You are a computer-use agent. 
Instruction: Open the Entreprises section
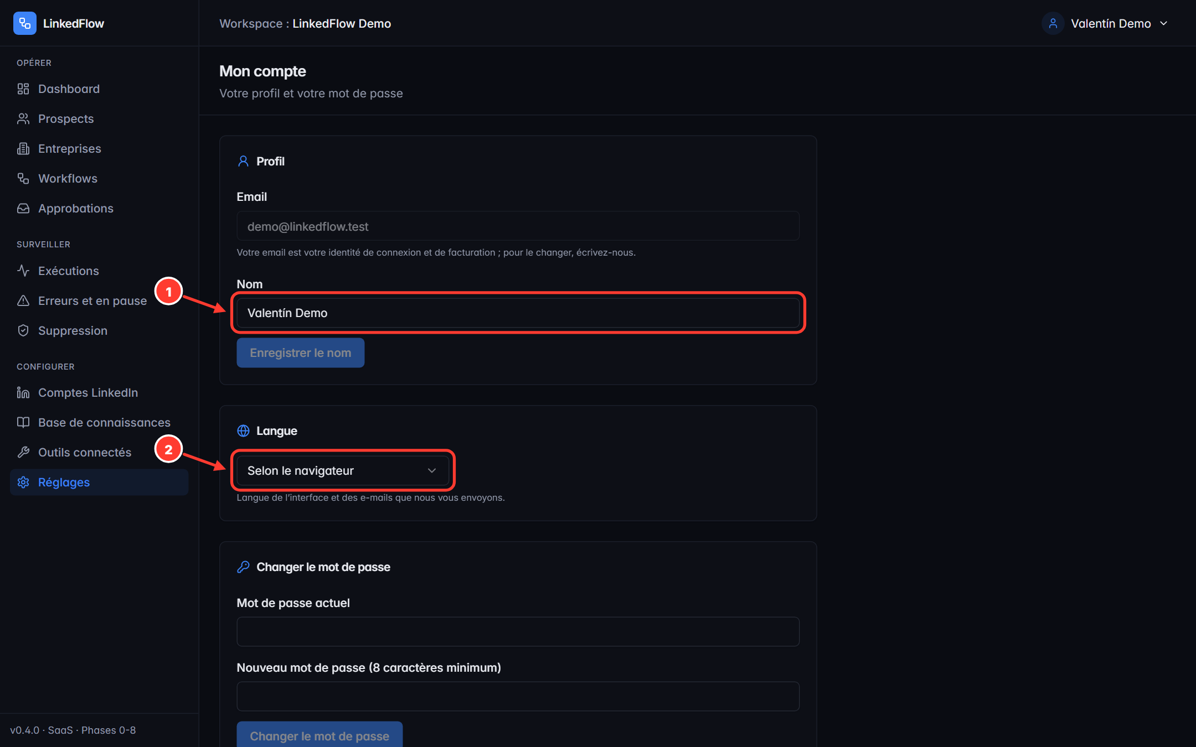[x=99, y=149]
